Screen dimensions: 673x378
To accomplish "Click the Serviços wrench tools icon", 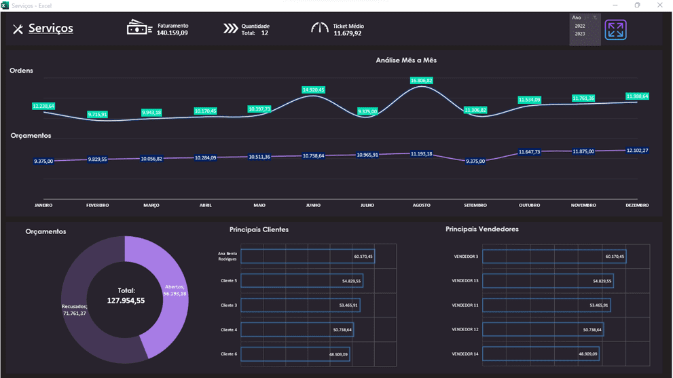I will point(18,29).
